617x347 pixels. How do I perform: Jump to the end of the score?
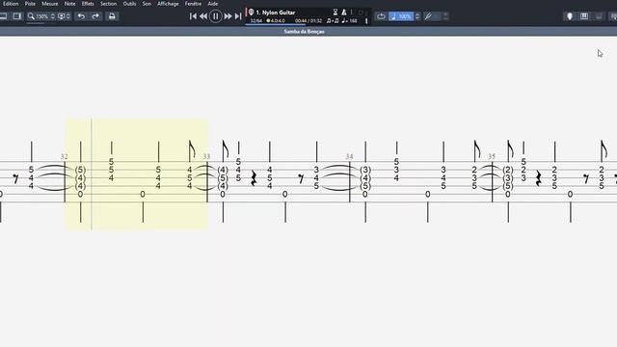238,16
